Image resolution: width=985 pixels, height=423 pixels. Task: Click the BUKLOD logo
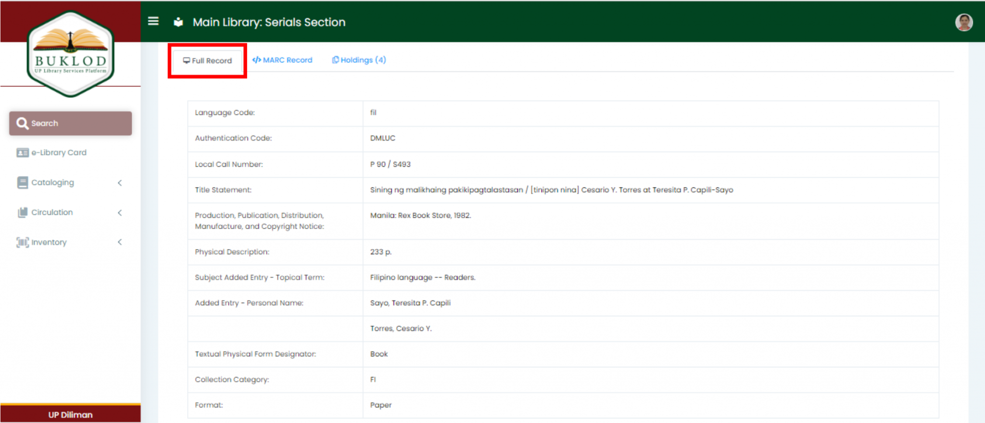click(x=70, y=53)
